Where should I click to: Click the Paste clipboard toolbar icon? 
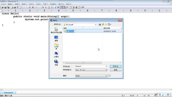30,7
